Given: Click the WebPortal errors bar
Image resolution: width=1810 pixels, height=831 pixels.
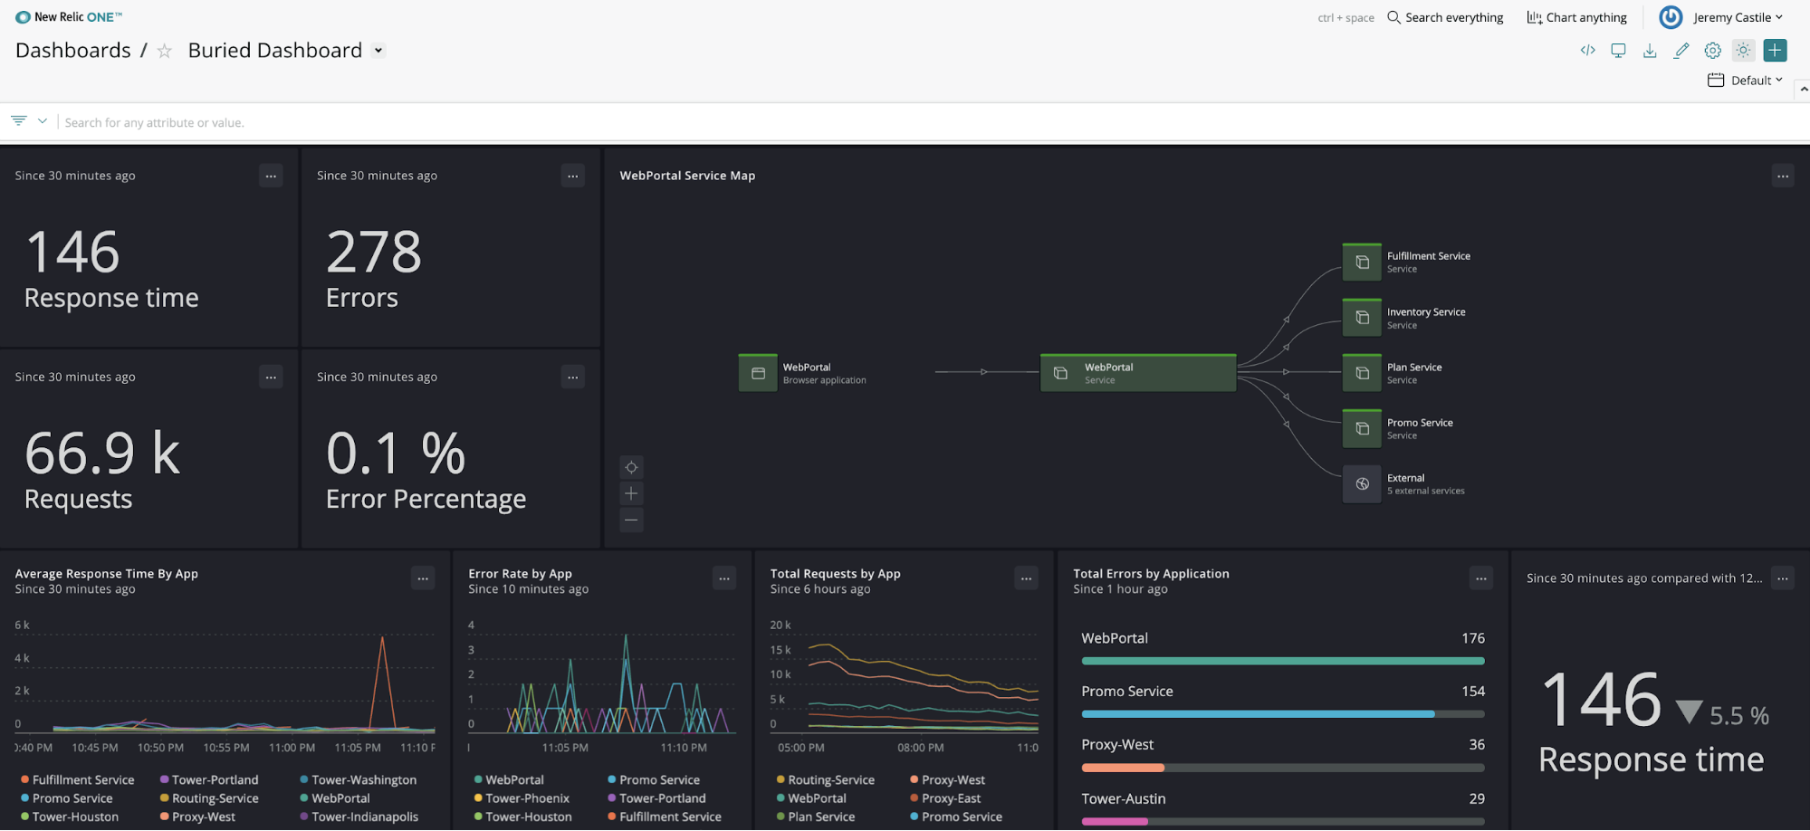Looking at the screenshot, I should click(1283, 661).
